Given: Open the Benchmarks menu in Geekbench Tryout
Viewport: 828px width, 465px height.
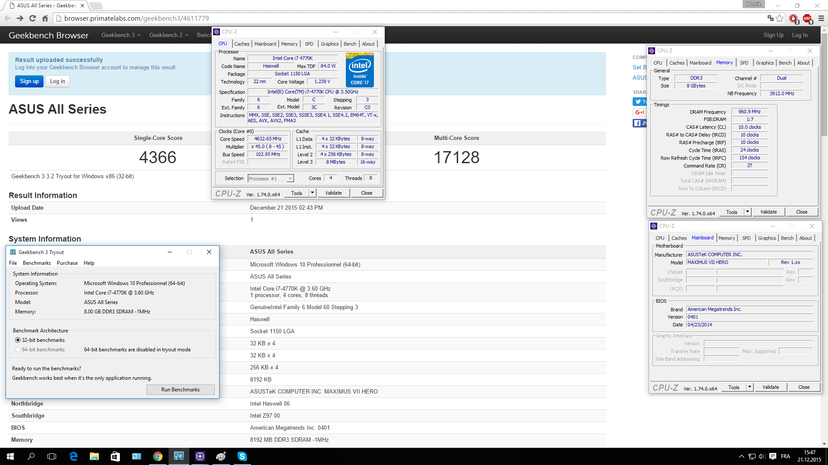Looking at the screenshot, I should coord(37,263).
